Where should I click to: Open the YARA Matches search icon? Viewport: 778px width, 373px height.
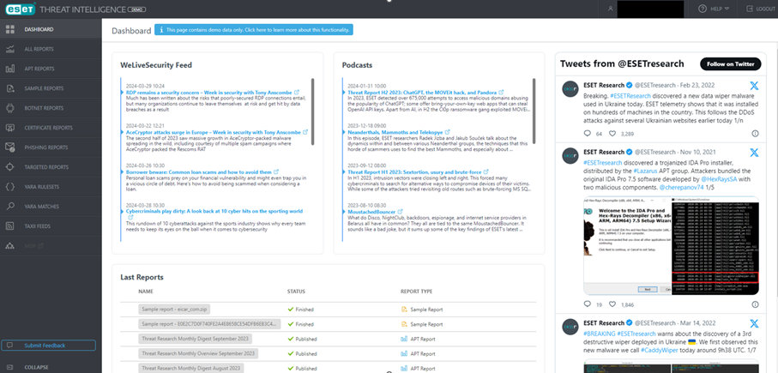pos(10,207)
